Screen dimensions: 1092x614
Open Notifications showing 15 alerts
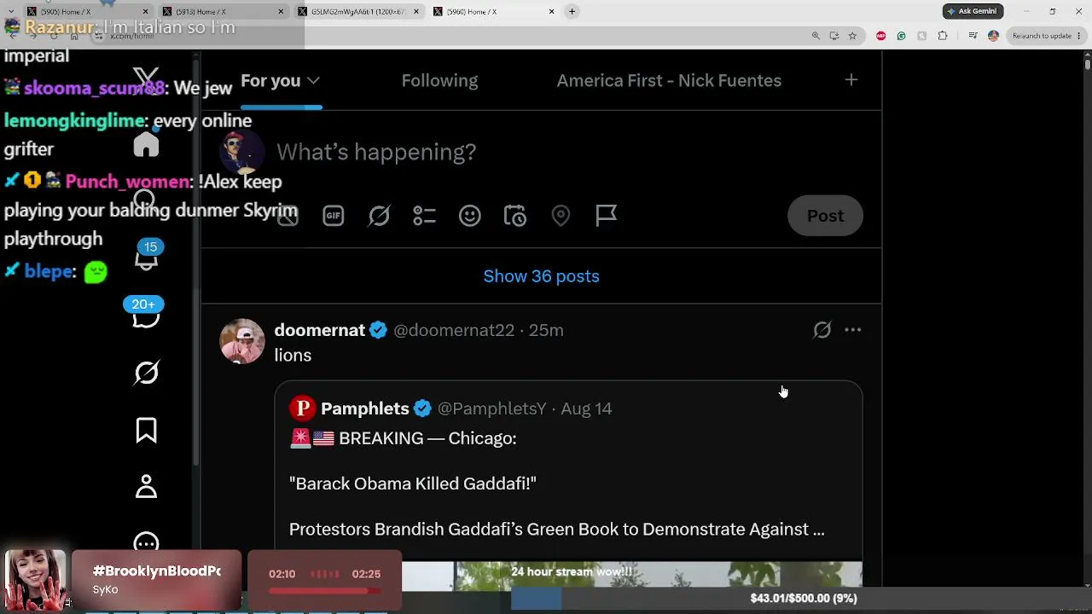coord(147,256)
